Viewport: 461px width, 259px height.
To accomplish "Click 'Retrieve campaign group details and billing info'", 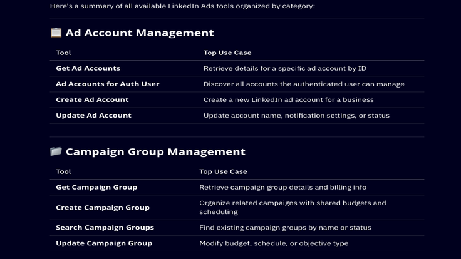I will point(283,187).
